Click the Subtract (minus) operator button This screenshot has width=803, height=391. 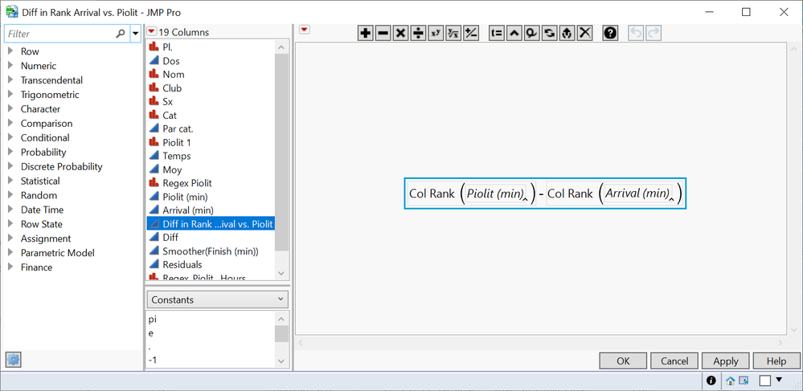click(383, 33)
